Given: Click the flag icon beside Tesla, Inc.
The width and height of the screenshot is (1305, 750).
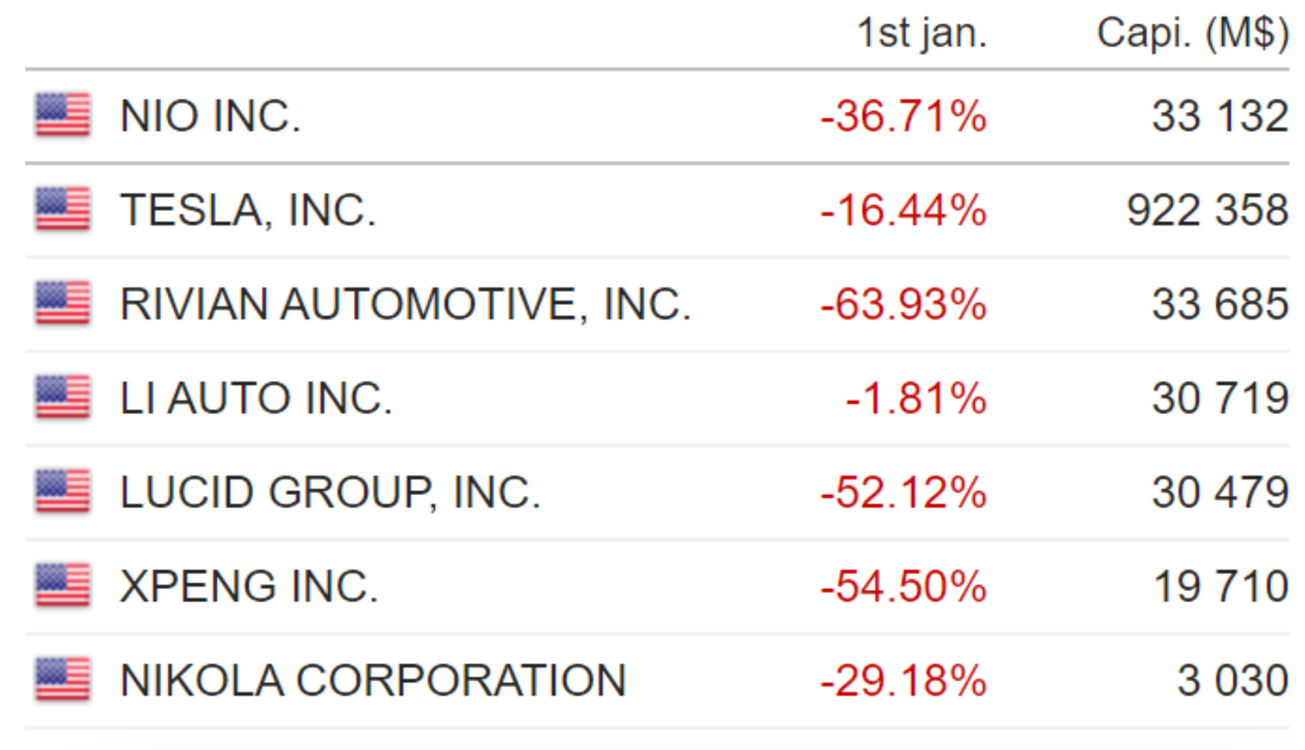Looking at the screenshot, I should coord(63,209).
